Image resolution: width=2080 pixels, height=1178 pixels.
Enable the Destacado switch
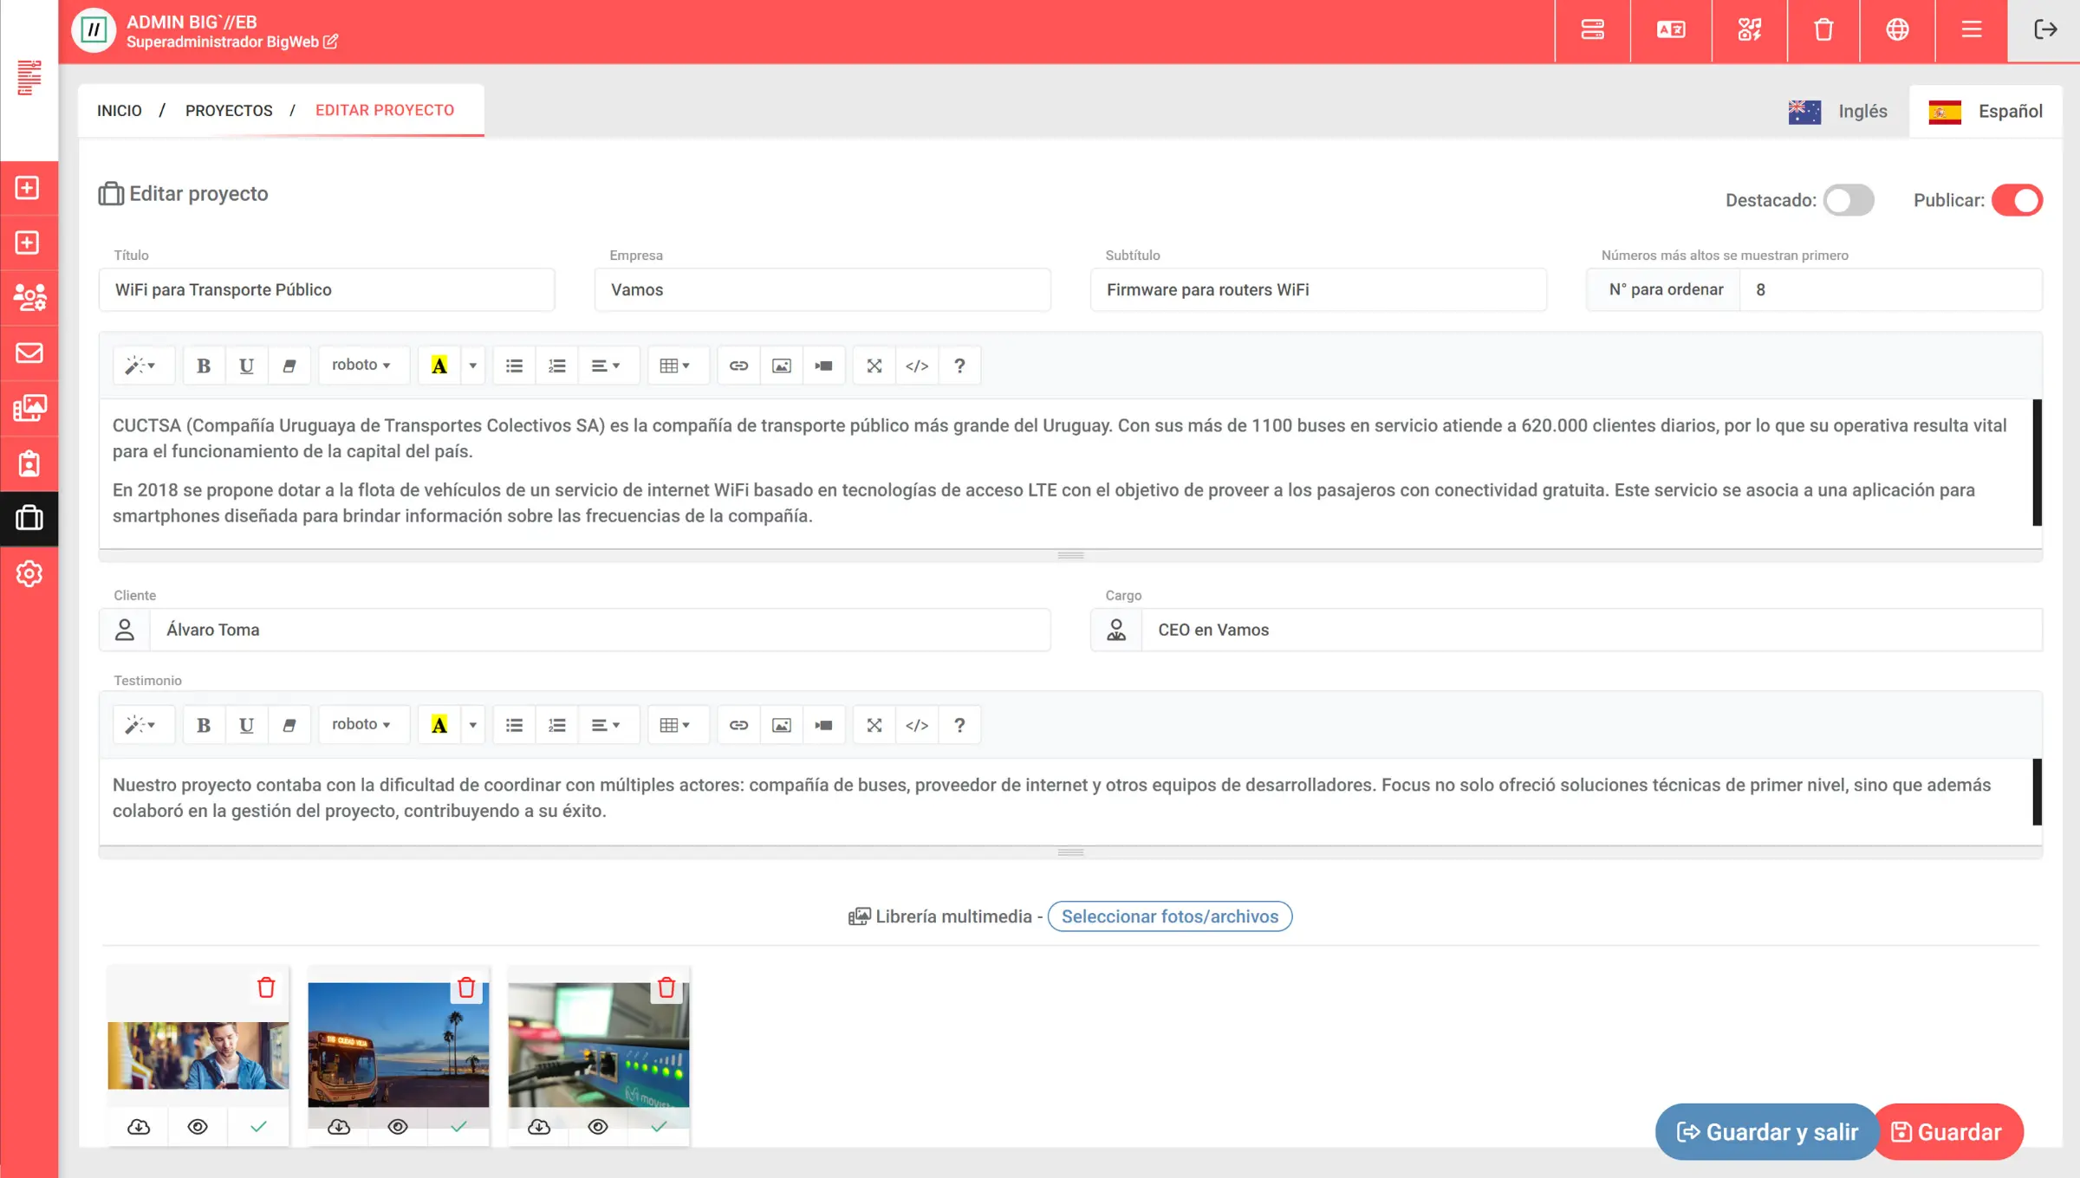pos(1848,200)
